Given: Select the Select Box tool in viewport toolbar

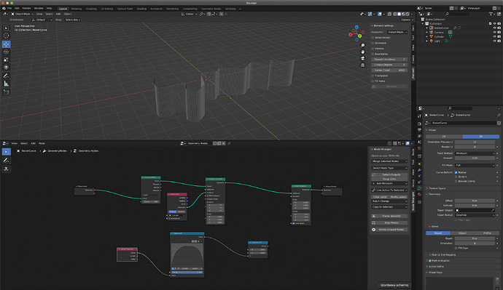Looking at the screenshot, I should (6, 28).
